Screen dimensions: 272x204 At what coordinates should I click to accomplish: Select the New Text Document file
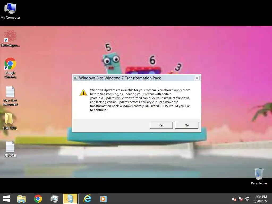[10, 96]
